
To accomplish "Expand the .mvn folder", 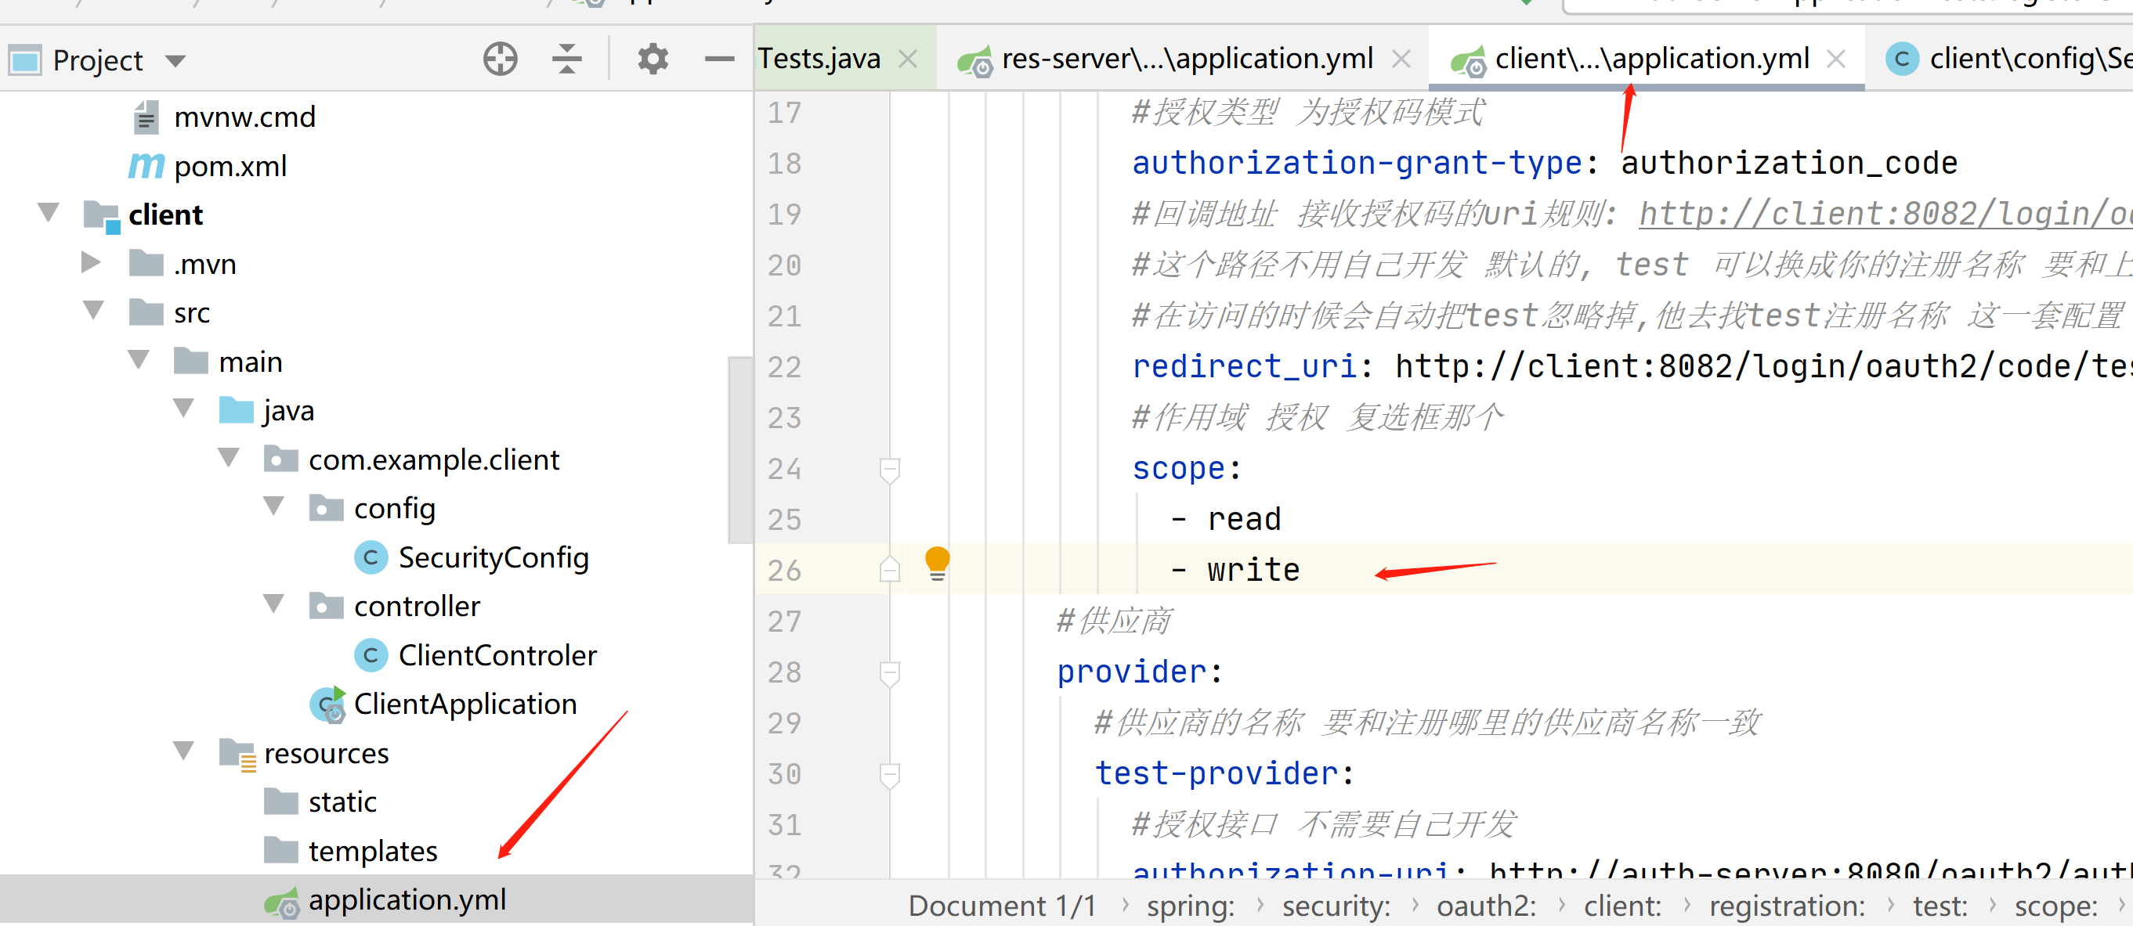I will tap(90, 262).
